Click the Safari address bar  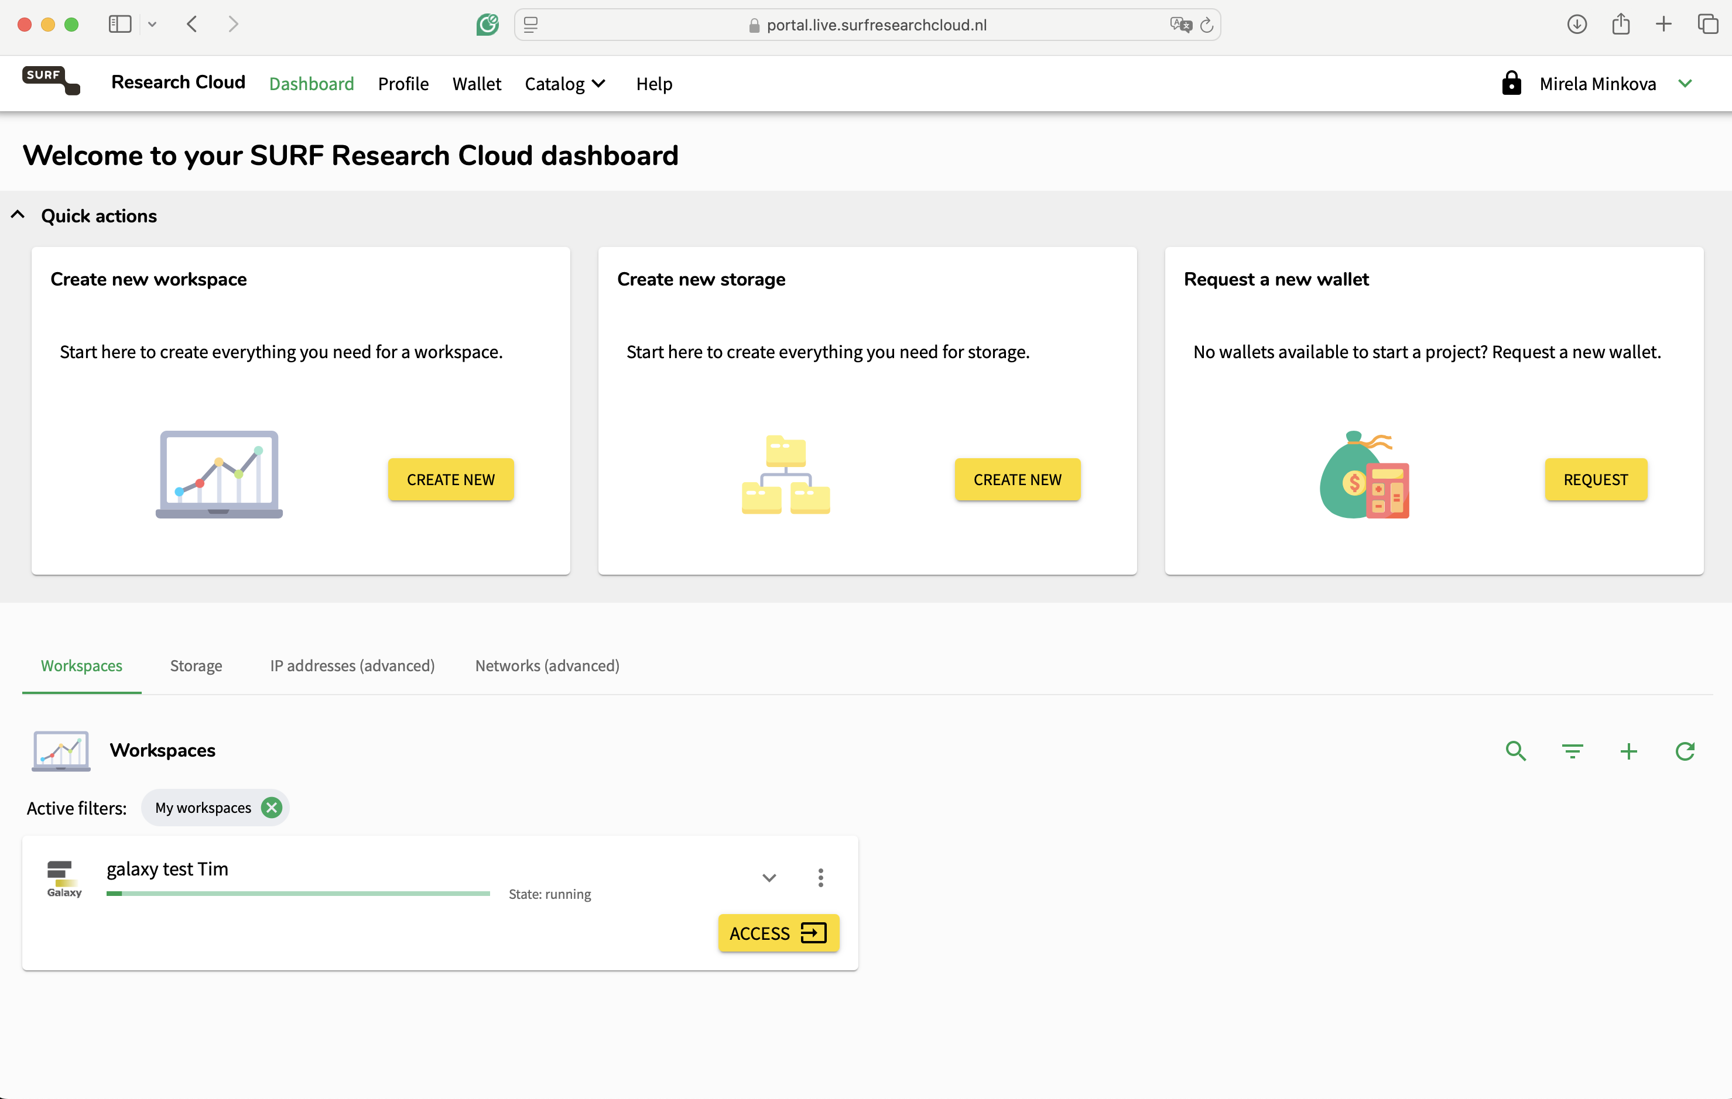click(867, 25)
